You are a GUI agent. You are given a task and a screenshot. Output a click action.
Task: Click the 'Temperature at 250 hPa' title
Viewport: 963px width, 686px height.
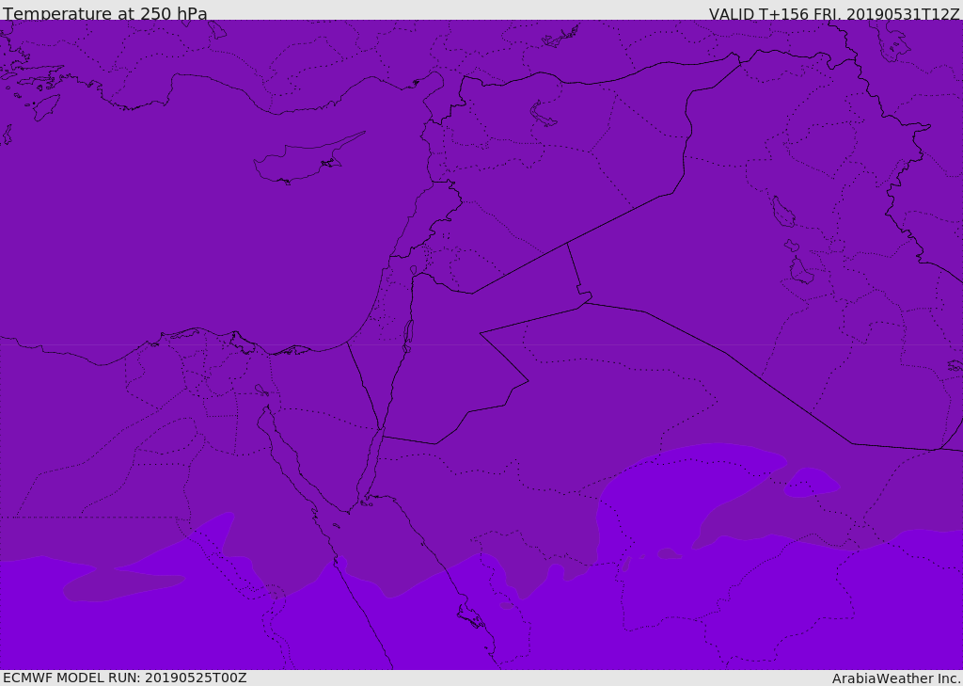105,13
